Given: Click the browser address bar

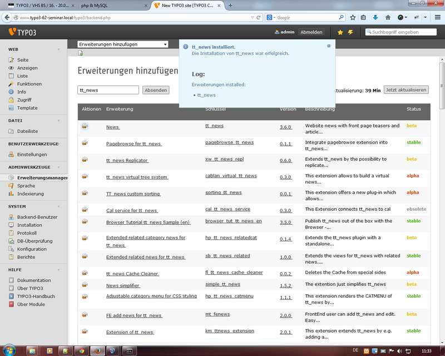Looking at the screenshot, I should click(x=133, y=18).
